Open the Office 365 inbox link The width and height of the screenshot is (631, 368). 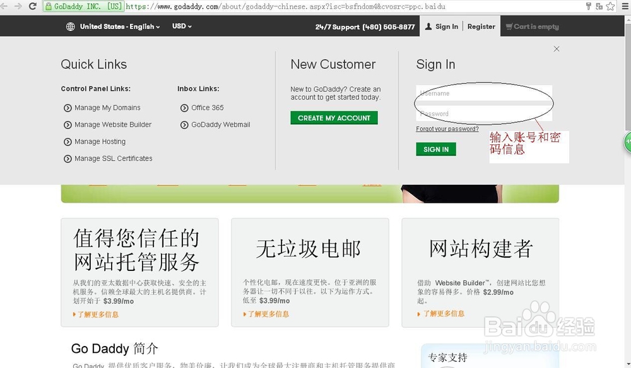[206, 108]
